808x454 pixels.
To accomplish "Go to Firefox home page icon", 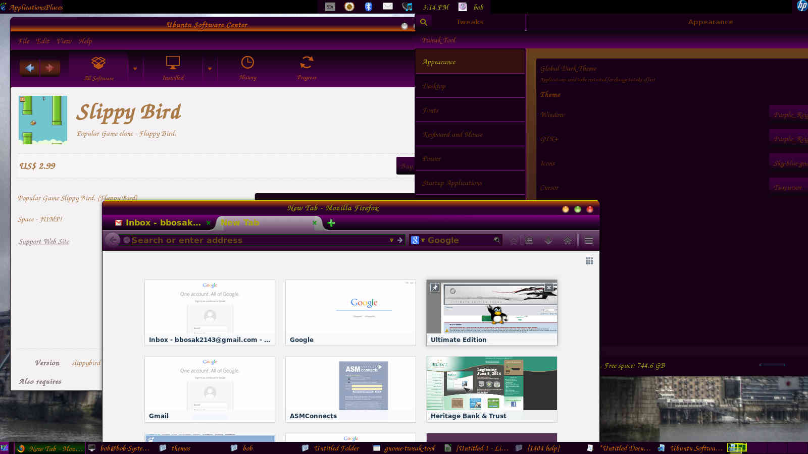I will point(568,241).
